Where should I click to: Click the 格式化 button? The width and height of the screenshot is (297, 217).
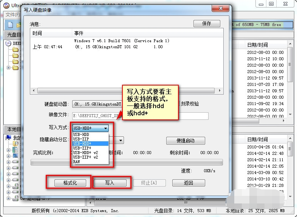pos(70,183)
